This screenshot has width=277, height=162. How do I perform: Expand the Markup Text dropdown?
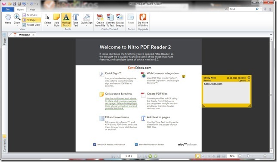click(69, 26)
